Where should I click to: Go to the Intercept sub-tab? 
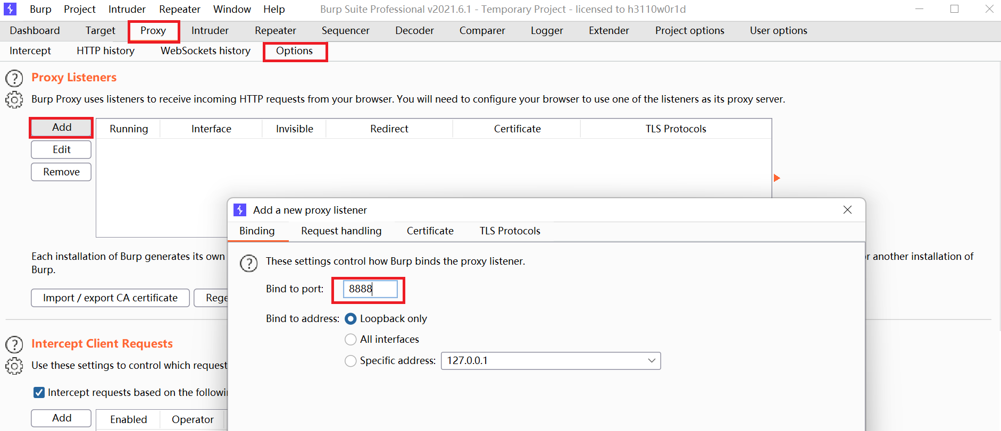click(30, 51)
